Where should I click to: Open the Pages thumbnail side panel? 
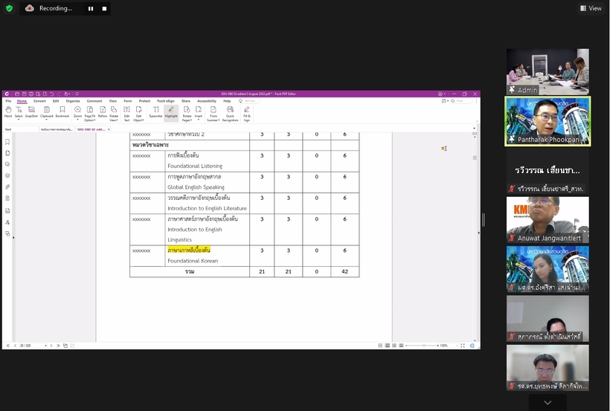coord(7,153)
